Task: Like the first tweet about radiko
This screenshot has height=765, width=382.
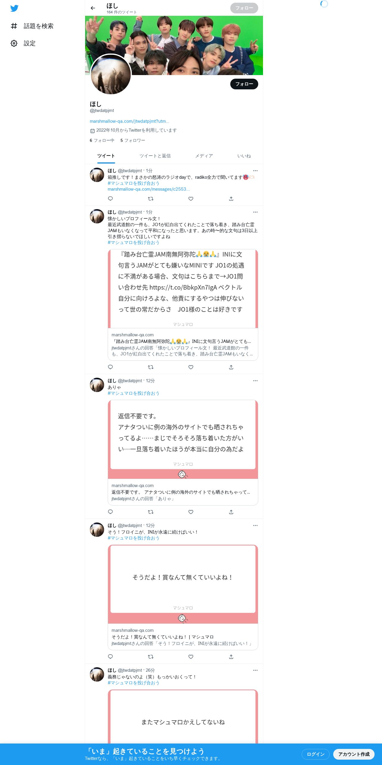Action: coord(191,199)
